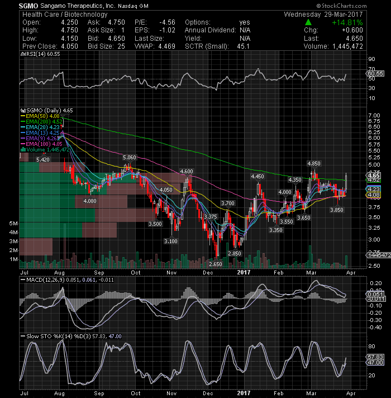
Task: Click the 60.55 RSI value tag
Action: (375, 74)
